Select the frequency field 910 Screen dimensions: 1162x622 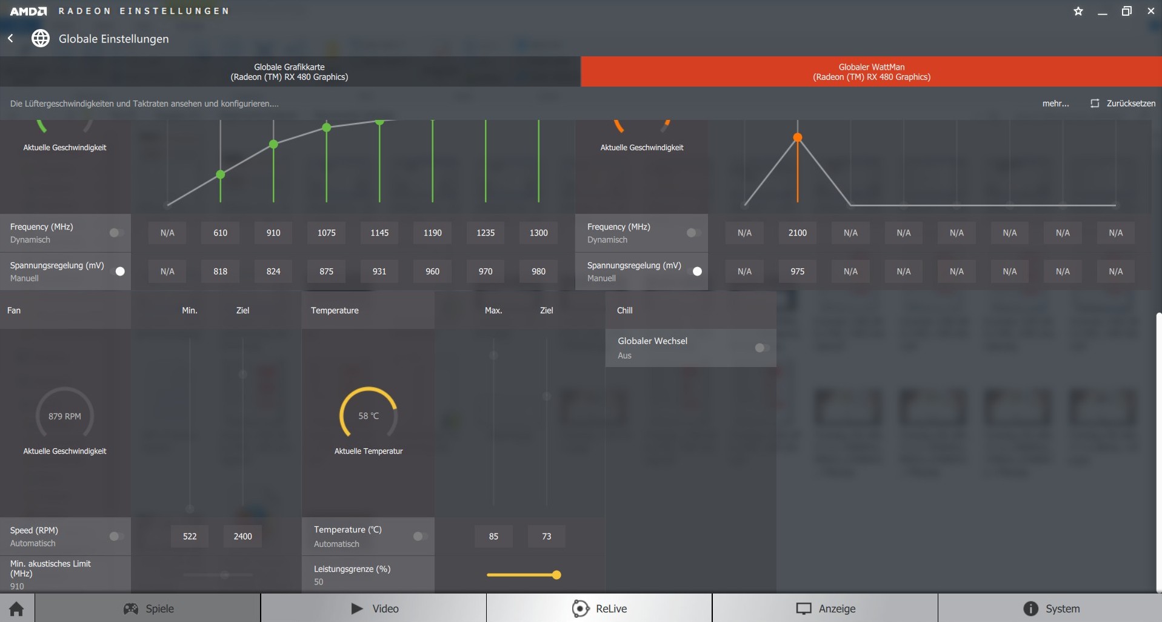[273, 233]
